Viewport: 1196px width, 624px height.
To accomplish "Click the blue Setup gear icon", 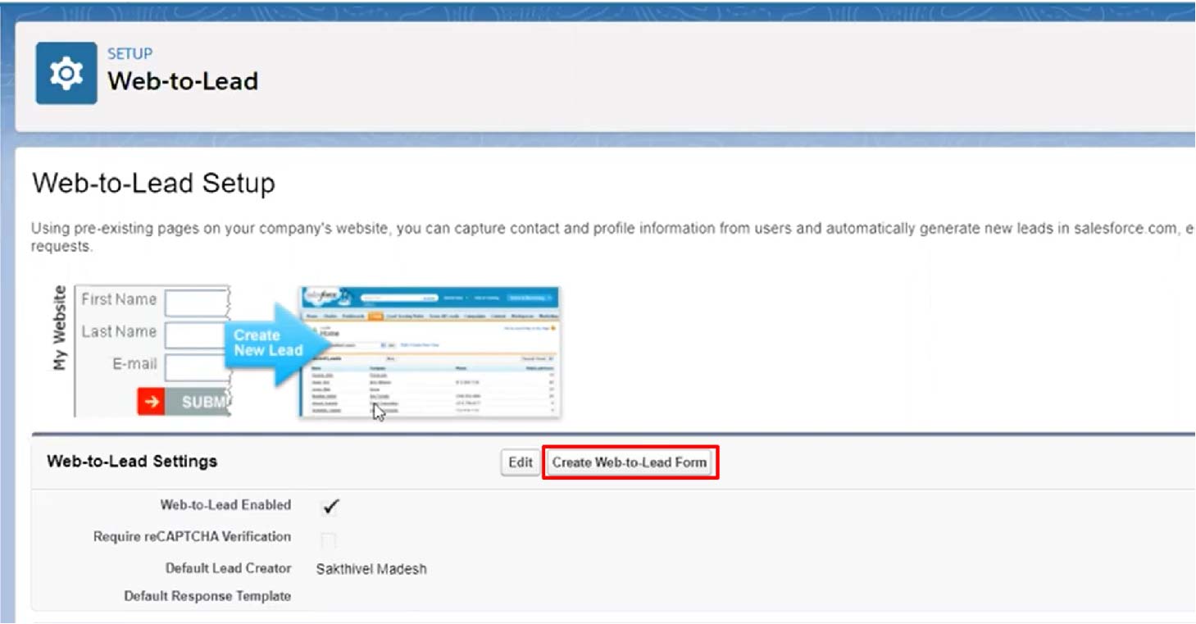I will click(66, 74).
